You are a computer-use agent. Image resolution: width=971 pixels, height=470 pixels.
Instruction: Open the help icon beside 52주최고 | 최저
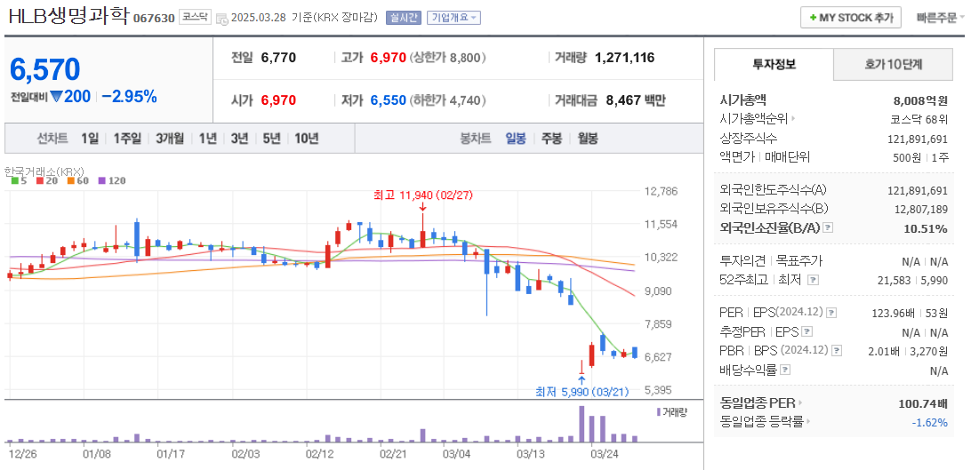pos(813,280)
